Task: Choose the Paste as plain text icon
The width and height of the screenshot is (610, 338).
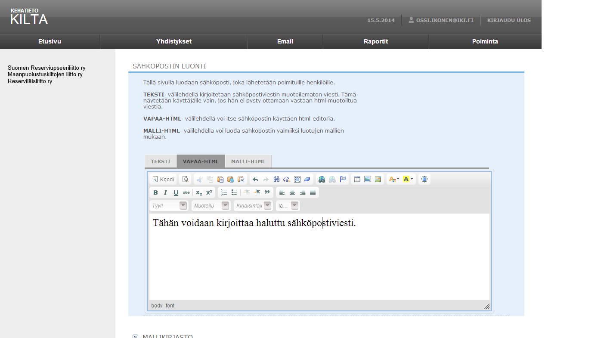Action: pyautogui.click(x=230, y=180)
